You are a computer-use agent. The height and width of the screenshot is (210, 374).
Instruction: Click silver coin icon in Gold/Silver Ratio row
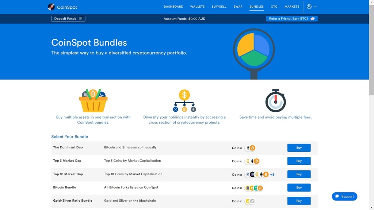252,201
